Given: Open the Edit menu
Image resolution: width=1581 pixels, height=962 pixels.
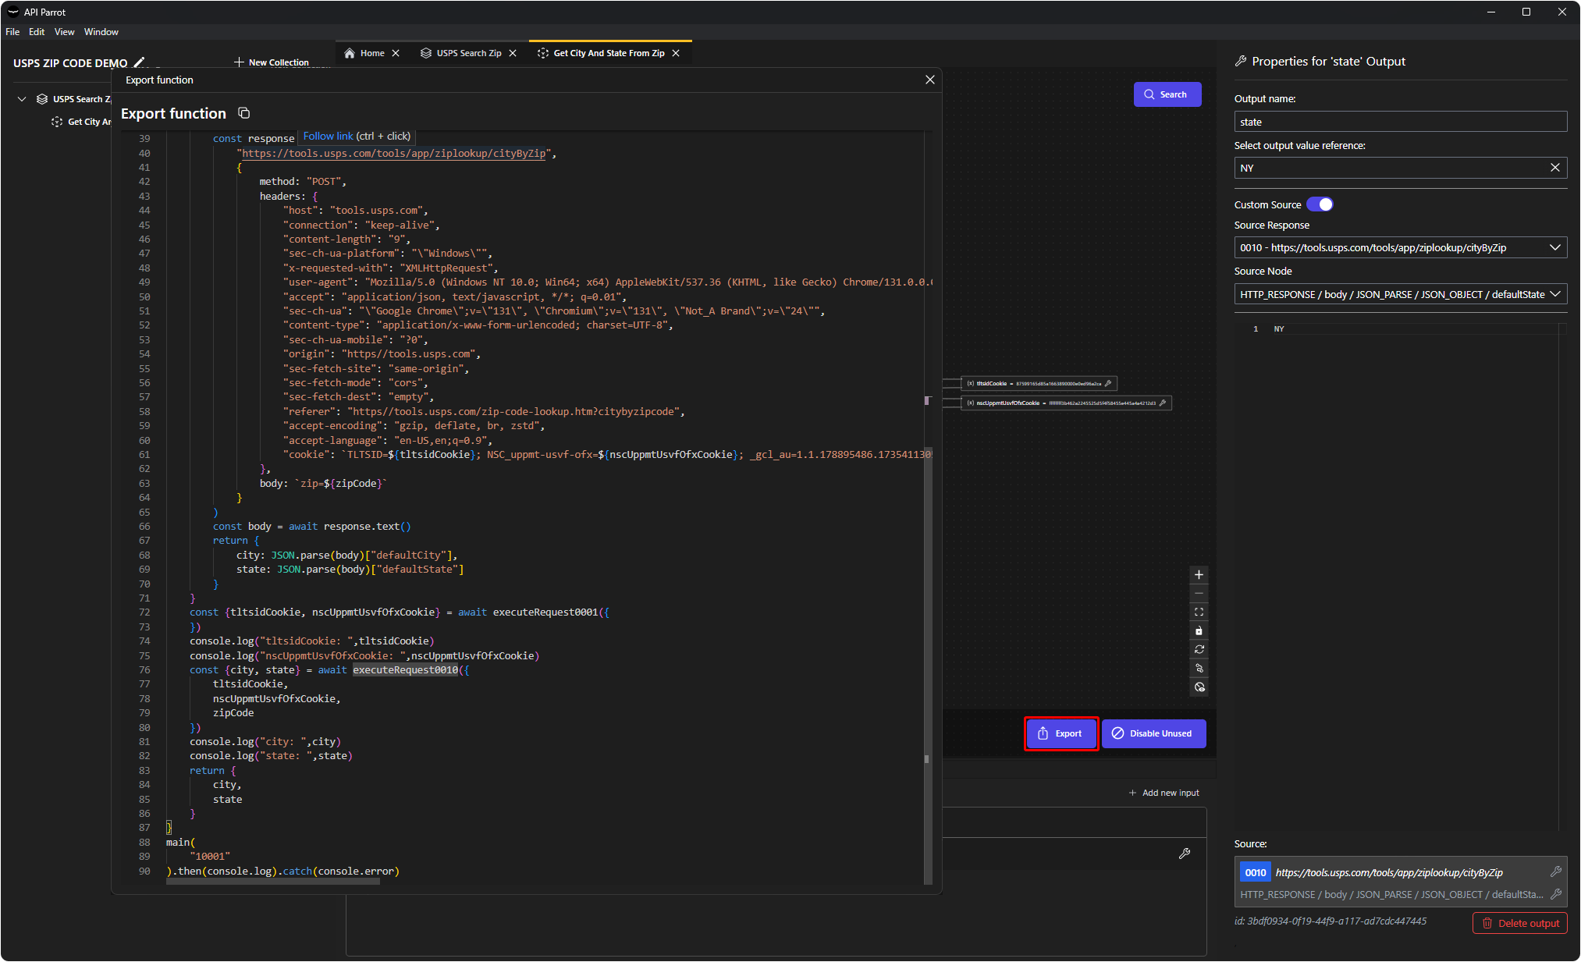Looking at the screenshot, I should pos(37,32).
